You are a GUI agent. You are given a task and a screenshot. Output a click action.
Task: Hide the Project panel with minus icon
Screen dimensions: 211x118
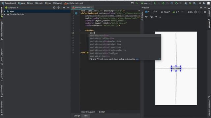tap(68, 8)
